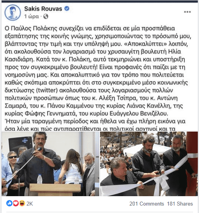Click the red heart Love reaction icon
This screenshot has width=199, height=213.
(16, 203)
